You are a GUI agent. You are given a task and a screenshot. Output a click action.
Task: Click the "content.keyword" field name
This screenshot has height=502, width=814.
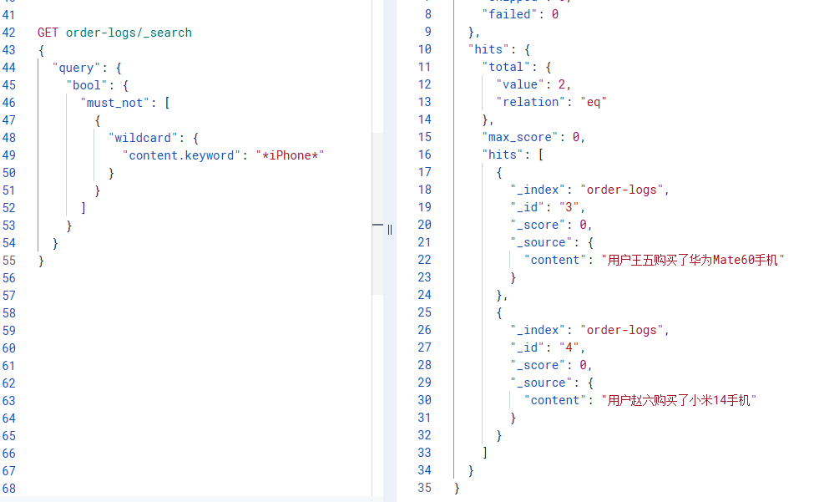(x=181, y=155)
